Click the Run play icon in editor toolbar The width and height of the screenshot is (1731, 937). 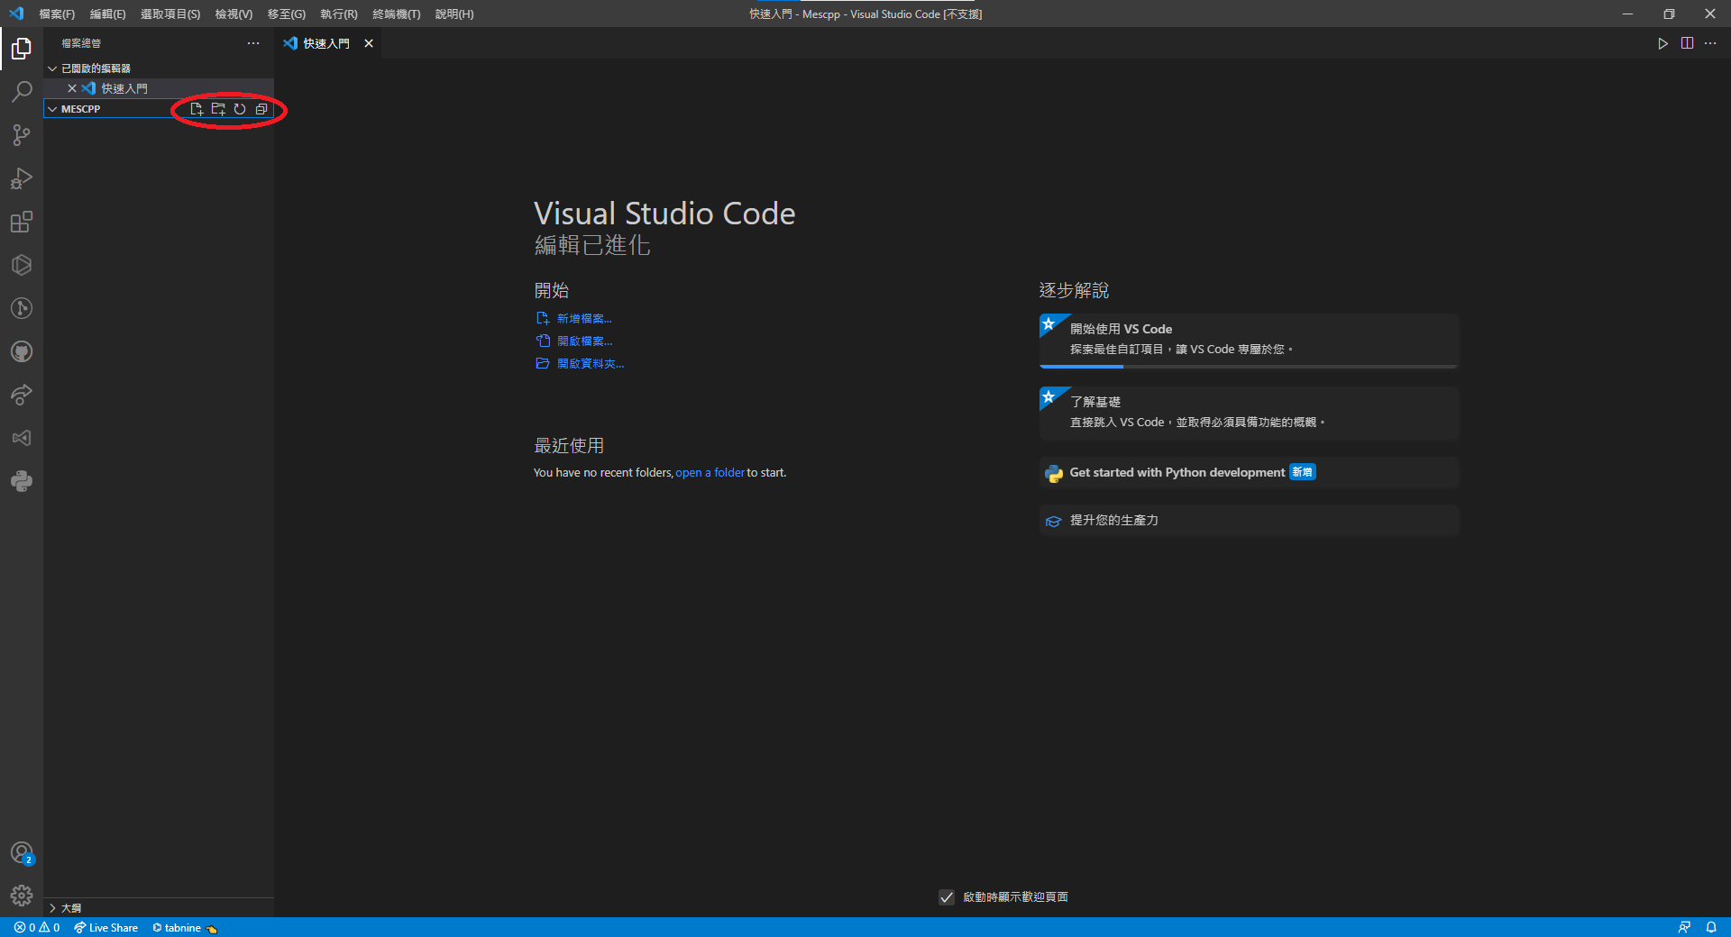tap(1662, 43)
